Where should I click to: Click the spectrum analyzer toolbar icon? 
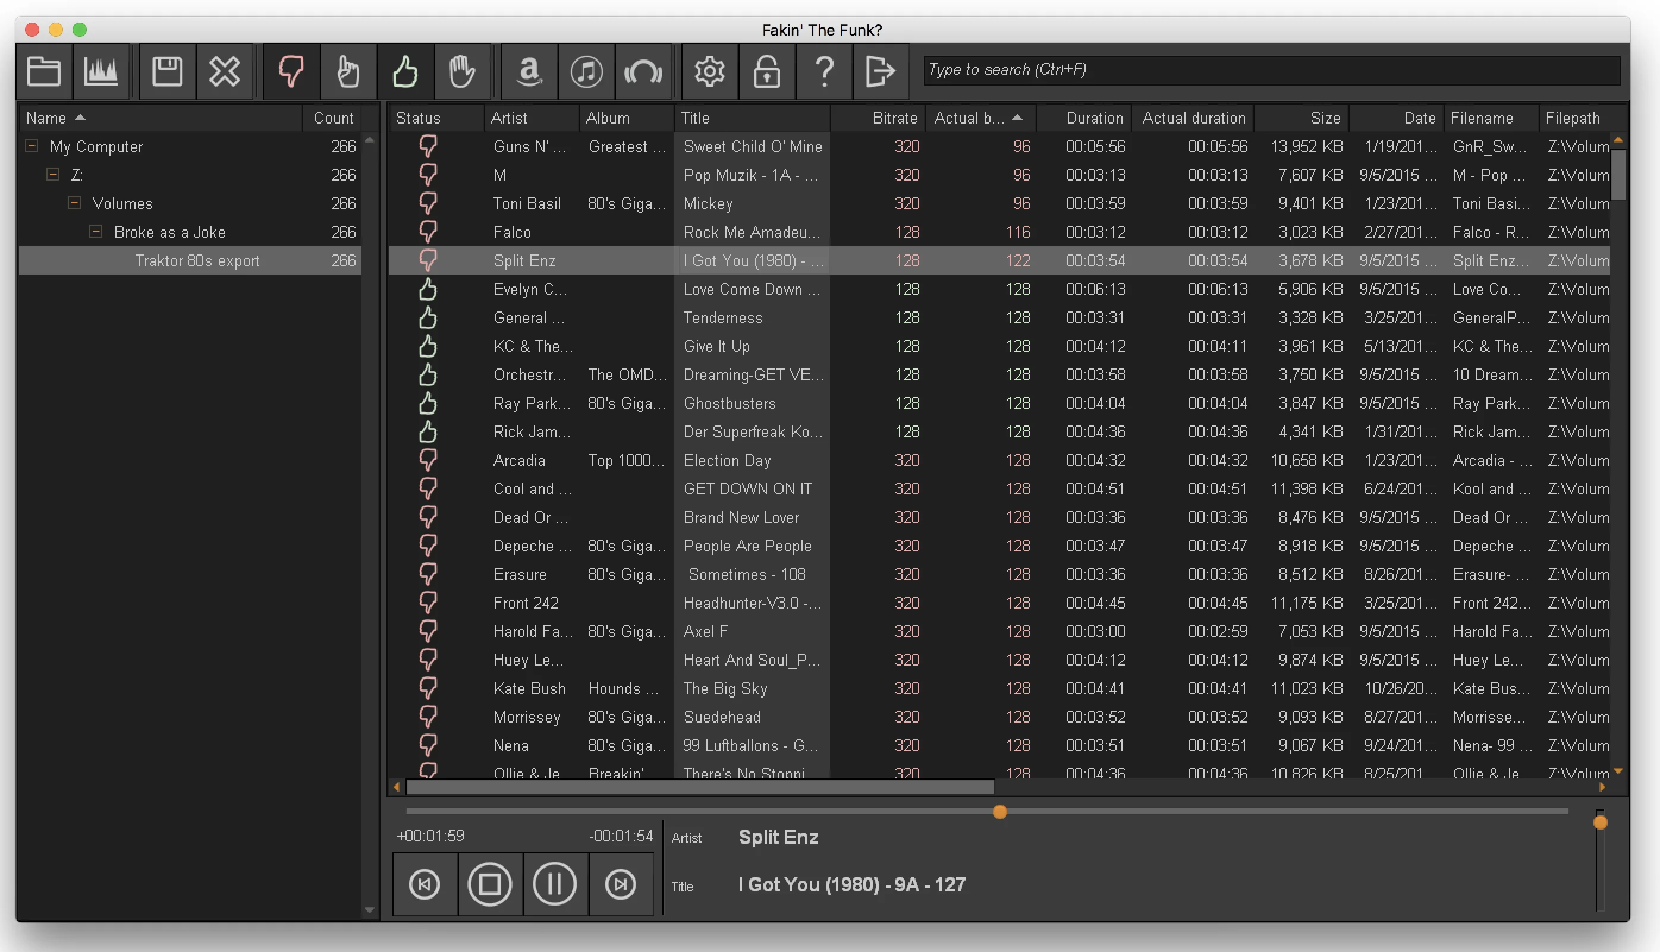pos(100,71)
